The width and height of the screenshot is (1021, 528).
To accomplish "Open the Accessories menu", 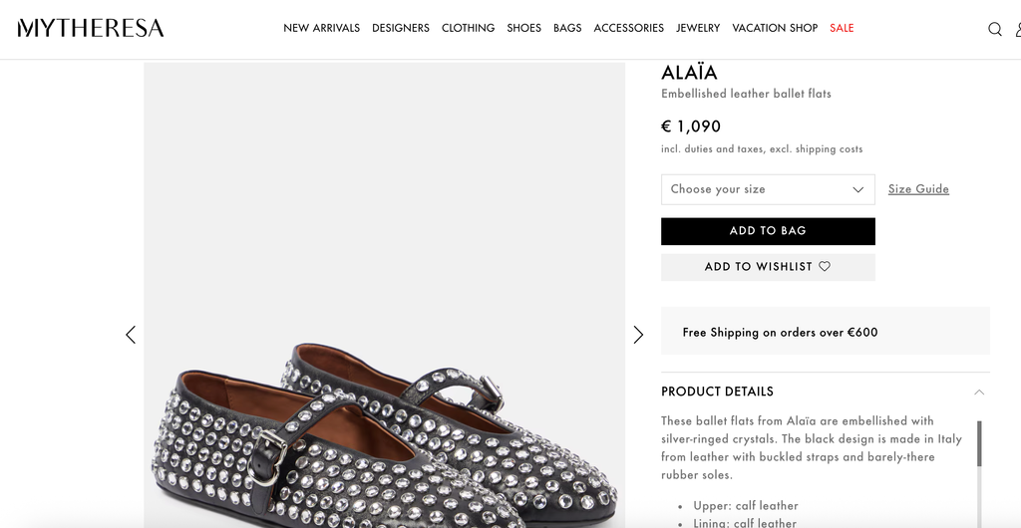I will [x=628, y=28].
